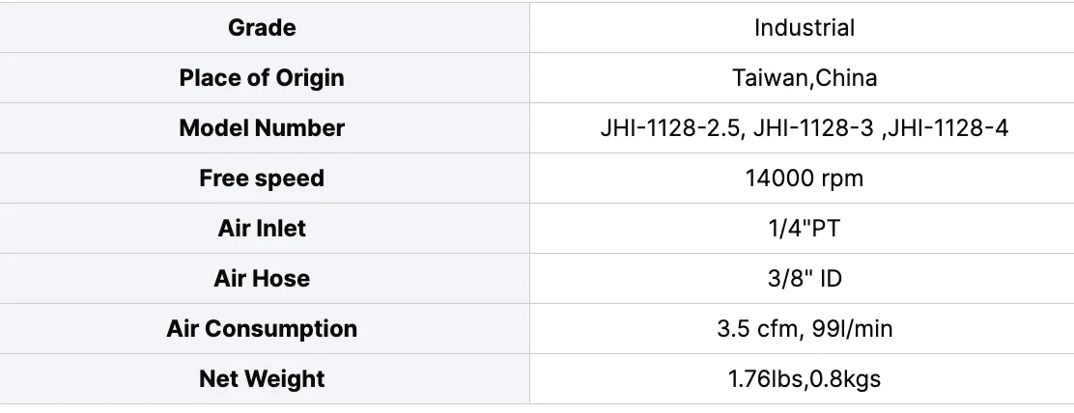Select the Air Hose label

pyautogui.click(x=262, y=278)
